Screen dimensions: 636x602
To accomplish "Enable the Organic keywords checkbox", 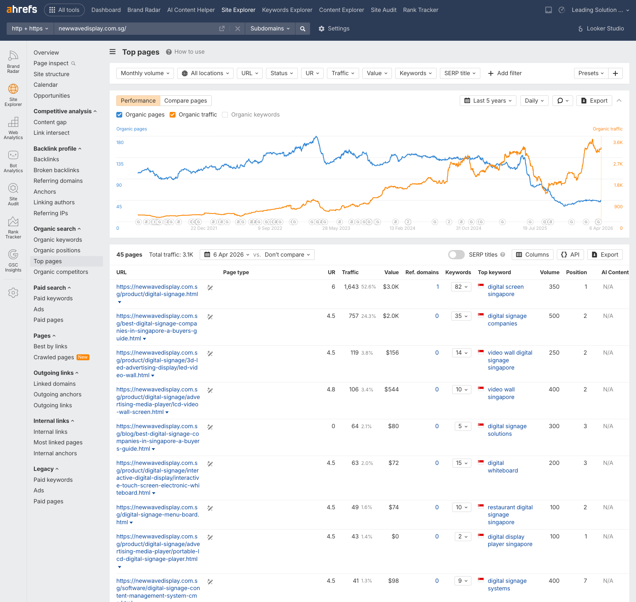I will point(225,115).
